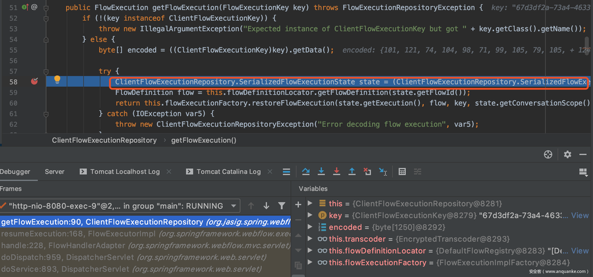Click the Run to Cursor icon
Screen dimensions: 593x277
click(x=383, y=172)
